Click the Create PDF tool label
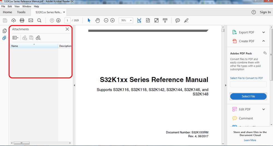Screen dimensions: 273x146 tap(246, 41)
